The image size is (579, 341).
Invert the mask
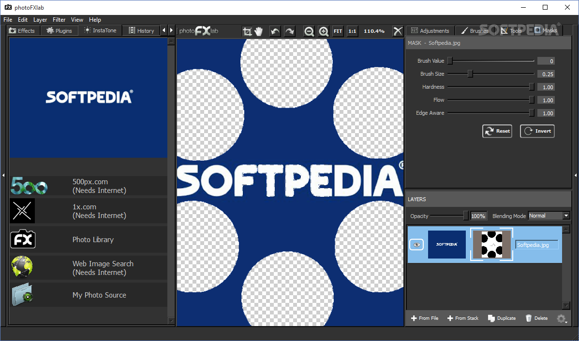537,131
